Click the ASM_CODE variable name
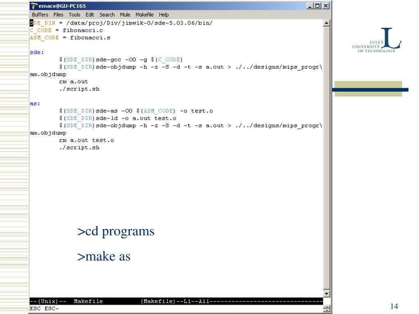Screen dimensions: 419x314 44,38
